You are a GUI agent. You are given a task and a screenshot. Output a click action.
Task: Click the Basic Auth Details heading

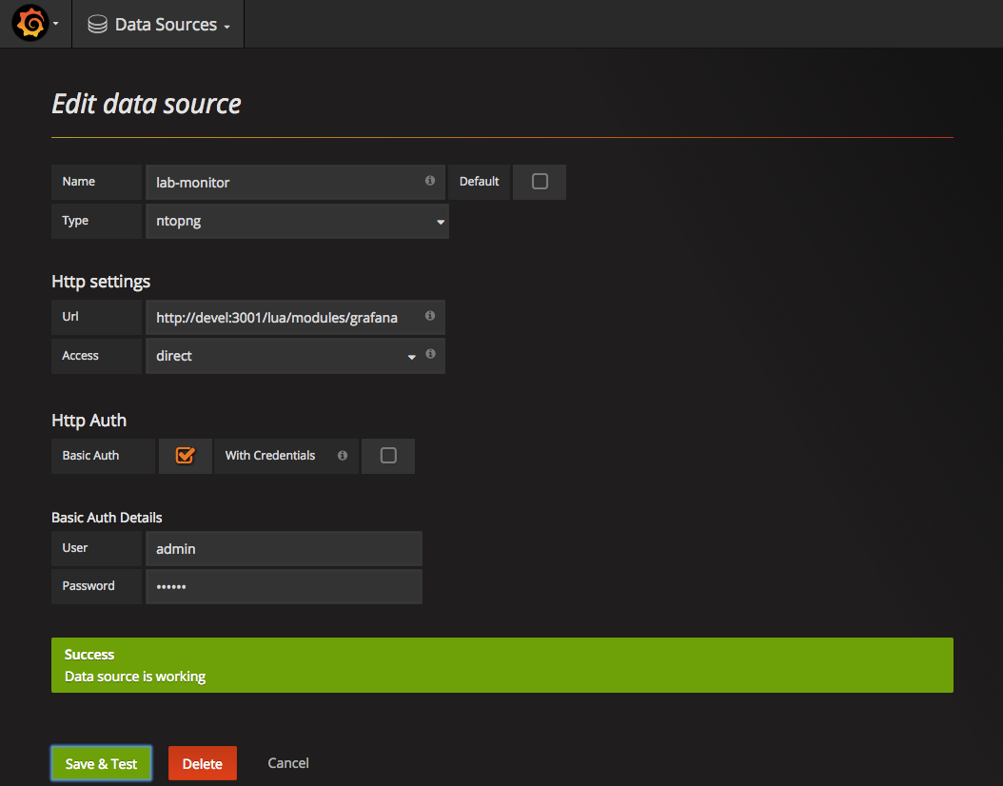click(107, 518)
